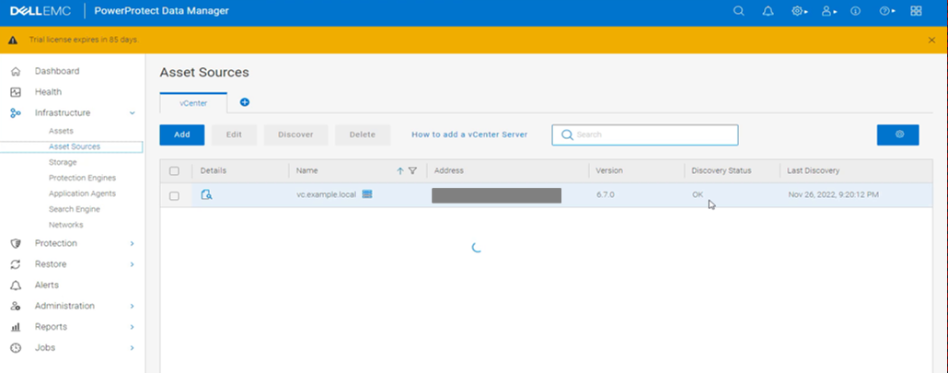Viewport: 948px width, 373px height.
Task: Click the Administration user icon
Action: [x=17, y=306]
